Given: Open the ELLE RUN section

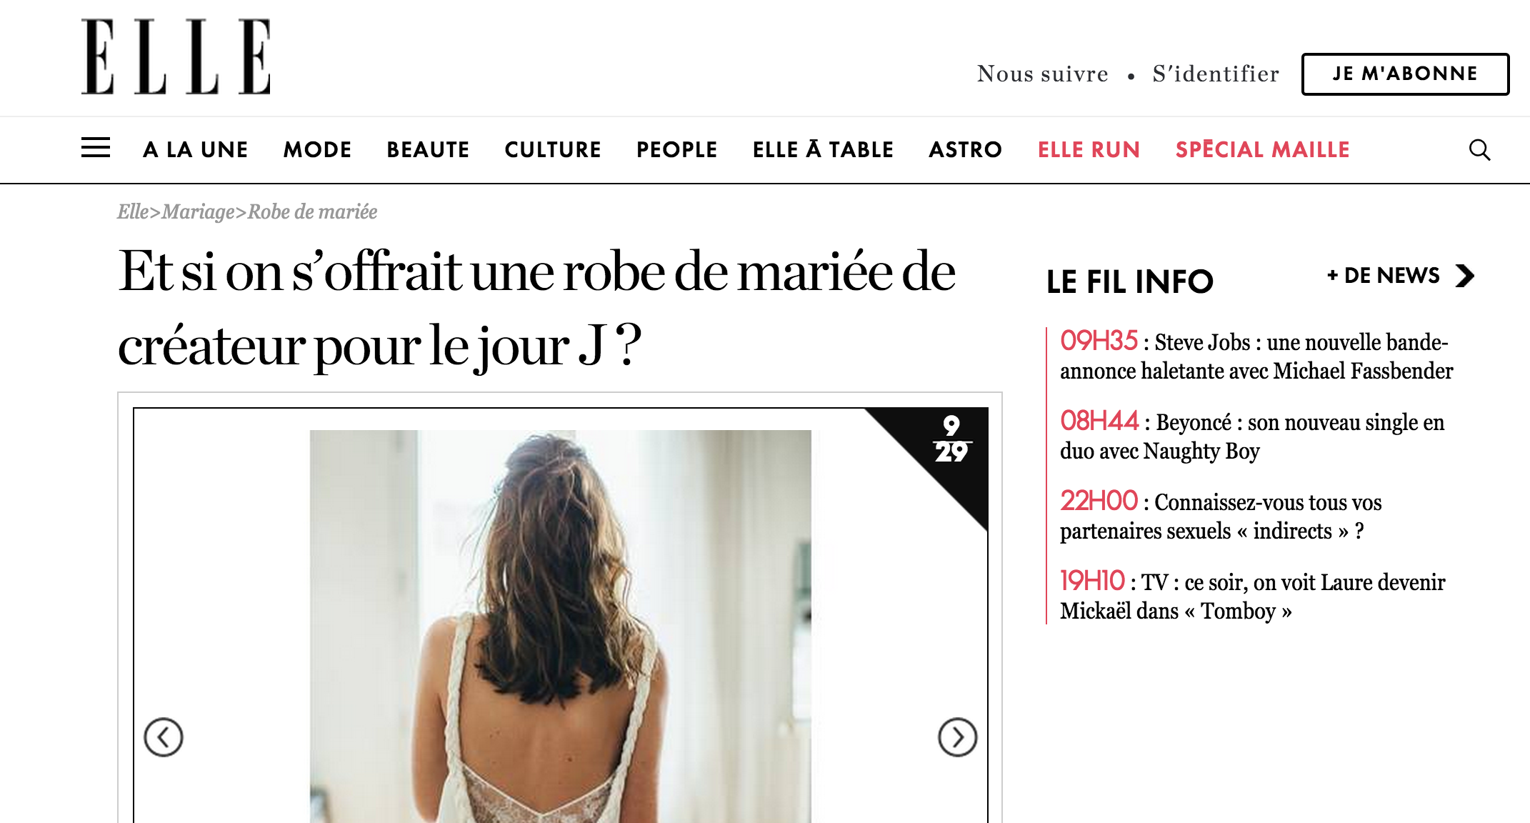Looking at the screenshot, I should click(x=1089, y=149).
